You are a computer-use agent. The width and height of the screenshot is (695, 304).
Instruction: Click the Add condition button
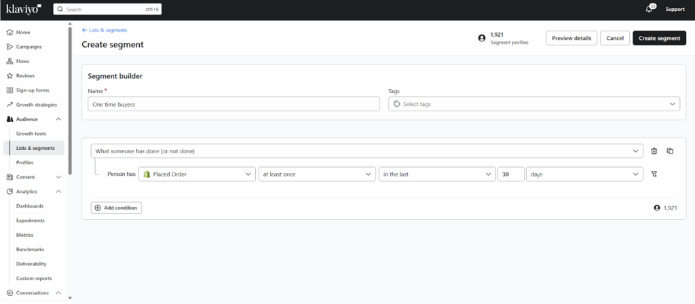coord(116,208)
